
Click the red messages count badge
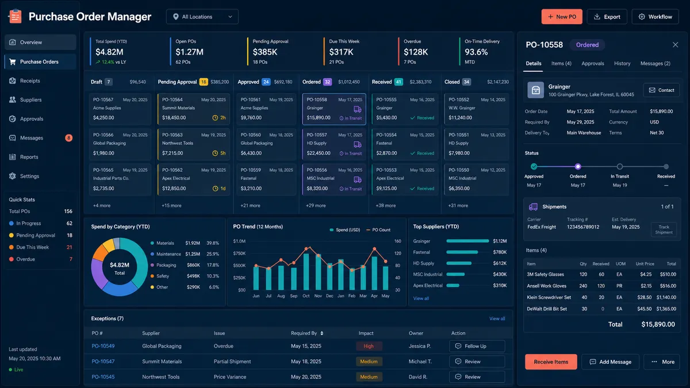tap(69, 138)
